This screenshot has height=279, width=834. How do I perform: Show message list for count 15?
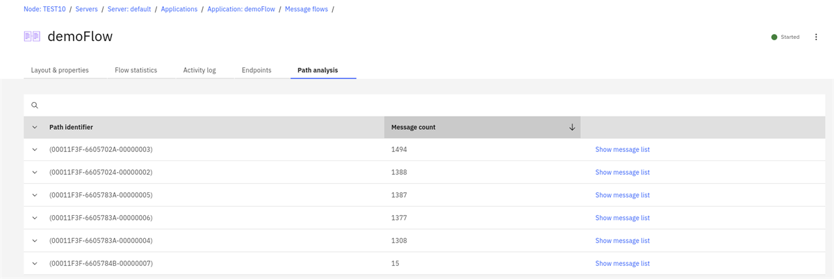pyautogui.click(x=622, y=264)
